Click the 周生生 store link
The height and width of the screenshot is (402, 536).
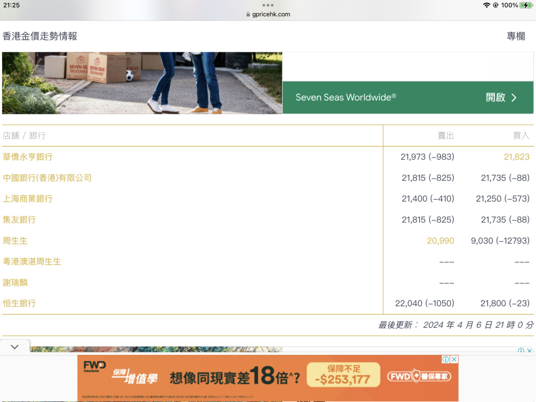click(15, 241)
